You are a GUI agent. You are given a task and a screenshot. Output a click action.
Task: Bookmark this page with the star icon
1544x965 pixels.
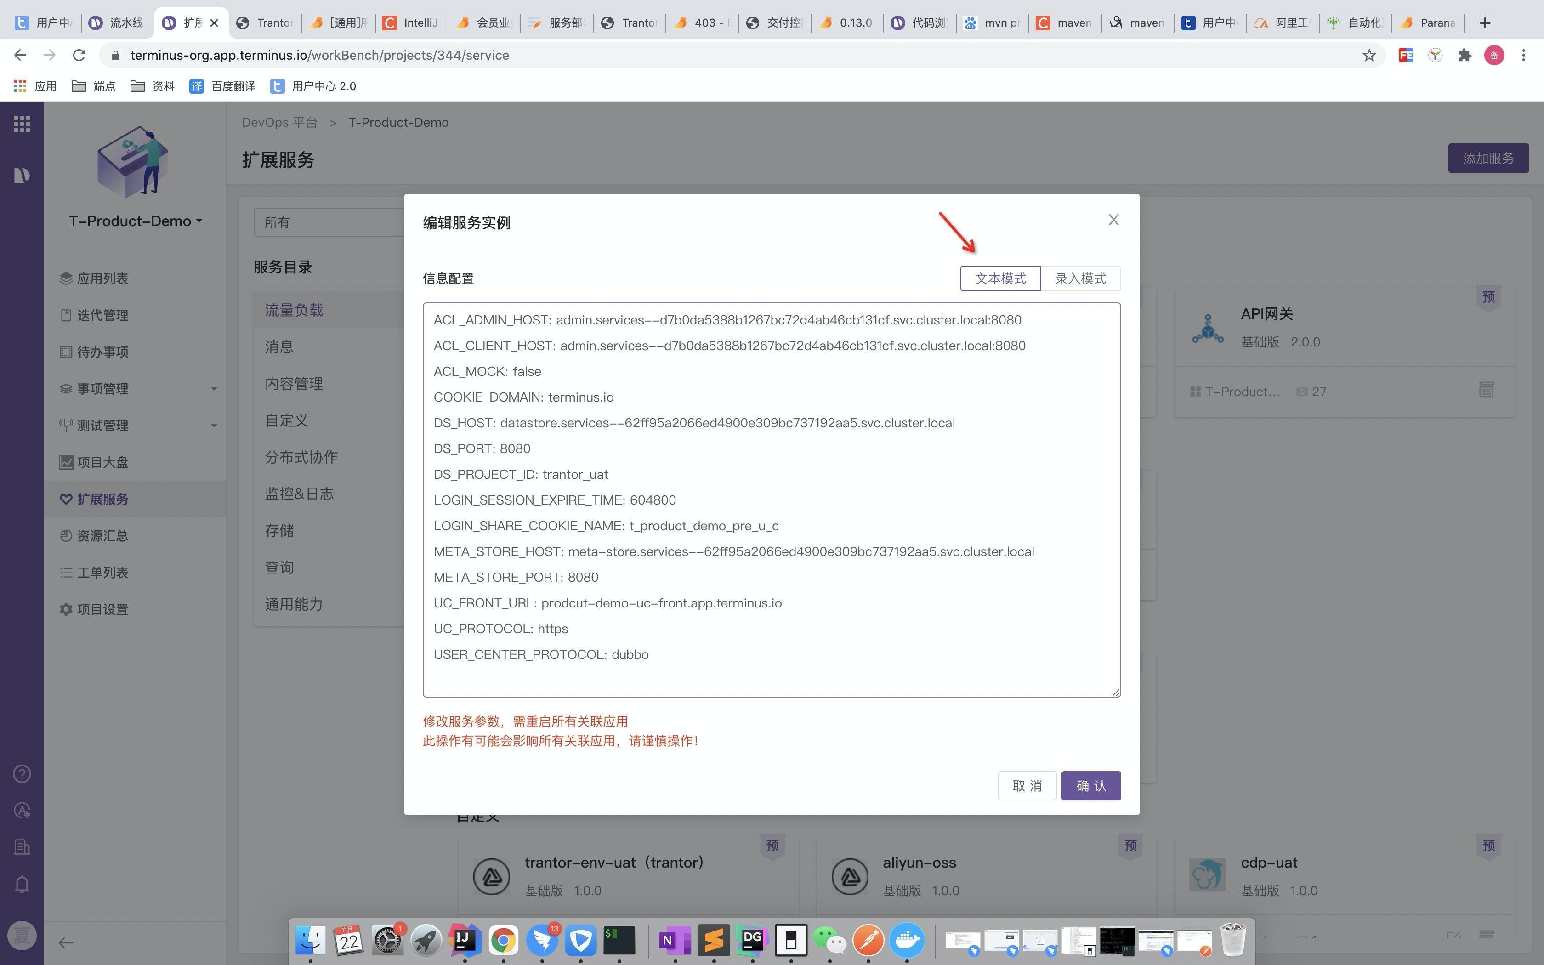tap(1369, 56)
